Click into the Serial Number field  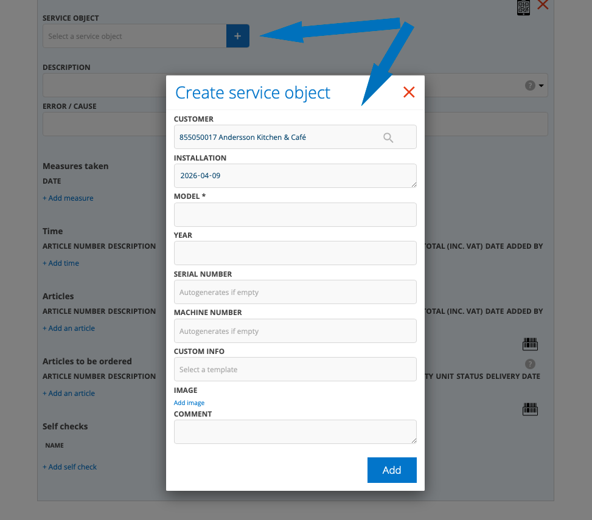click(295, 292)
